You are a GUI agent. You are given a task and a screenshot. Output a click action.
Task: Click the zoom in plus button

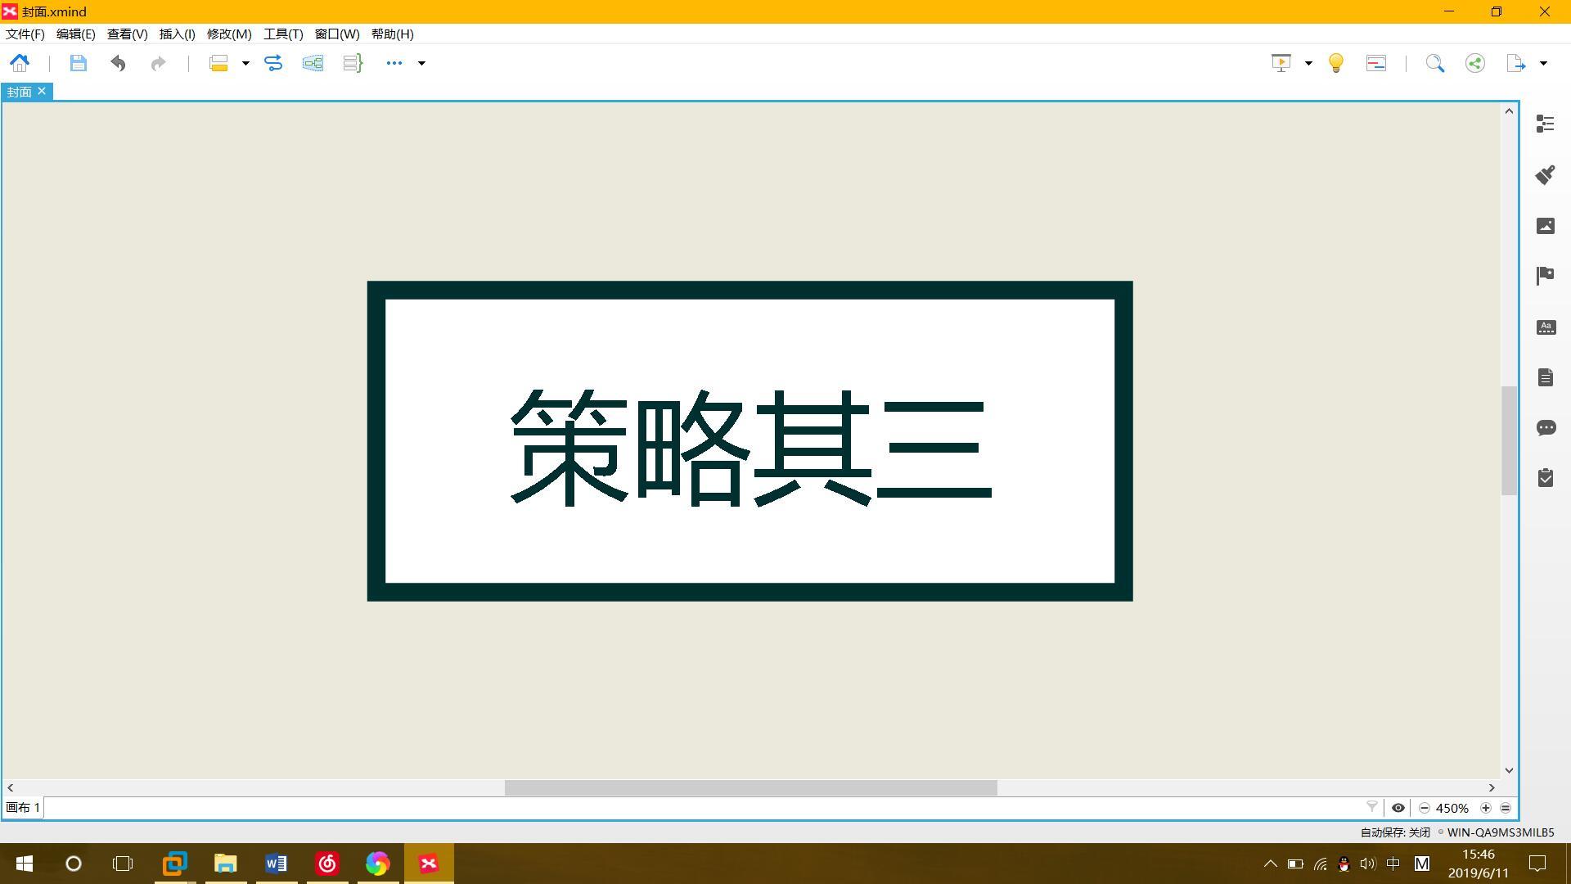pos(1486,808)
